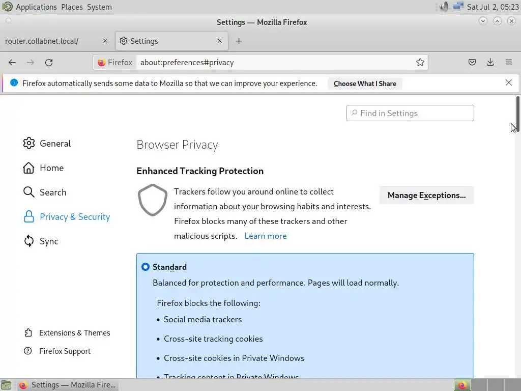
Task: Dismiss the data sharing notification bar
Action: (509, 82)
